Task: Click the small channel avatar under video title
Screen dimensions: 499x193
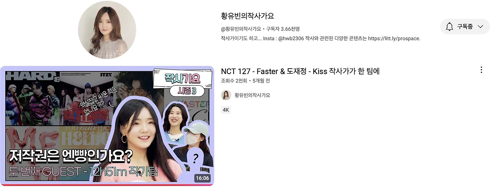Action: (226, 95)
